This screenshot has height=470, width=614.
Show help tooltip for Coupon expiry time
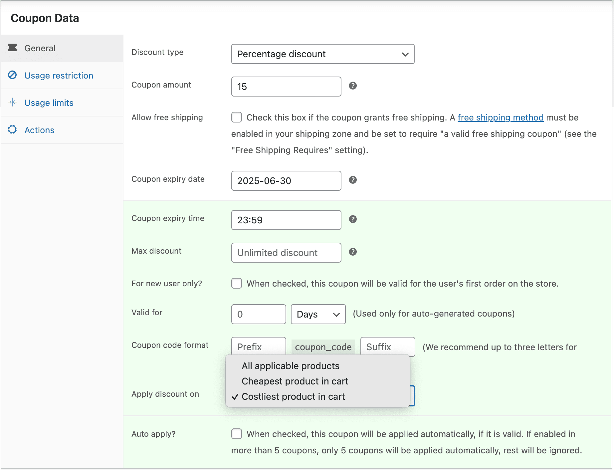pyautogui.click(x=353, y=219)
